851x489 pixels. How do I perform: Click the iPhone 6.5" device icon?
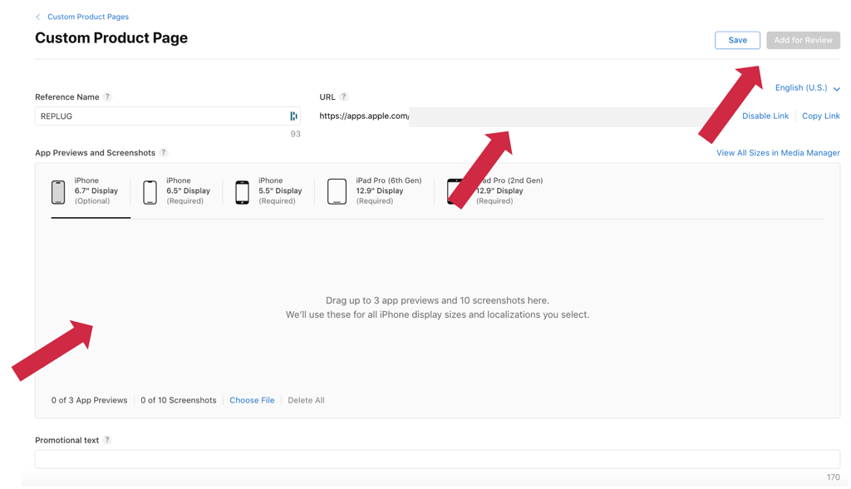click(x=150, y=192)
